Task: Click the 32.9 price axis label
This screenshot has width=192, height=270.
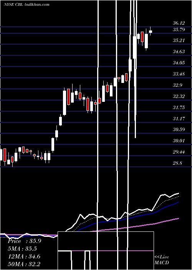Action: [x=177, y=85]
